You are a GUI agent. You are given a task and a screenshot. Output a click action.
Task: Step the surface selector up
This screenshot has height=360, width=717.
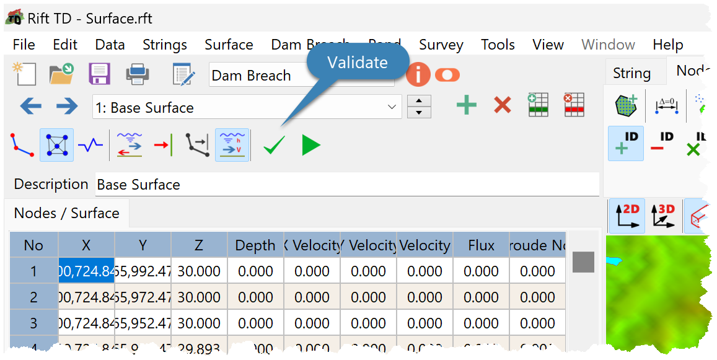pos(419,101)
